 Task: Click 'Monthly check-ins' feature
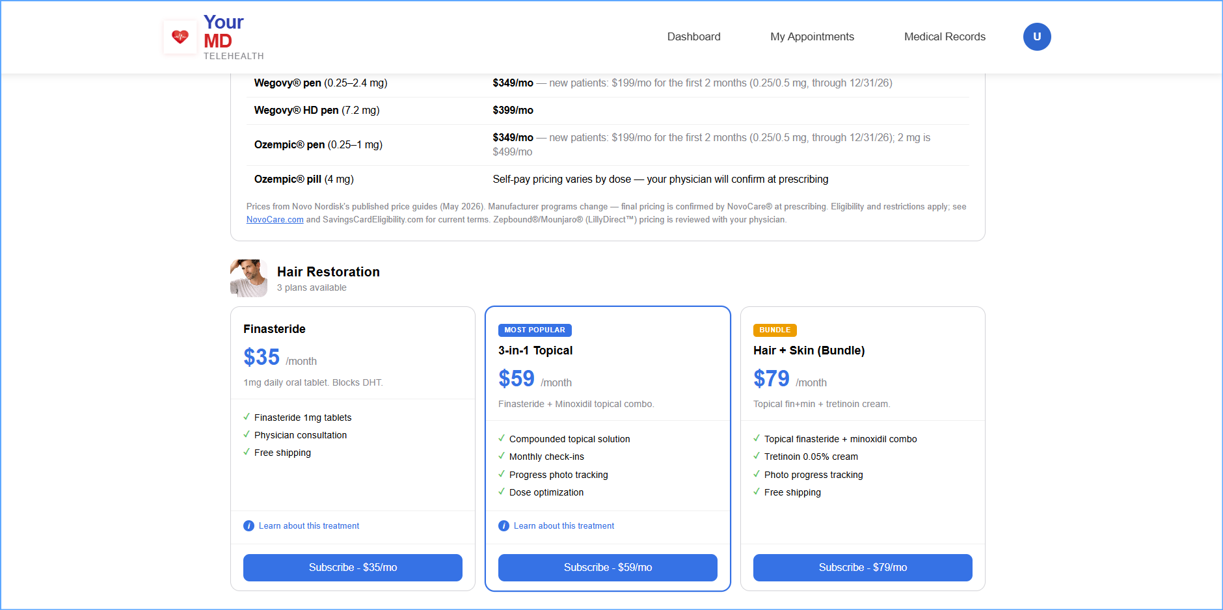coord(546,457)
